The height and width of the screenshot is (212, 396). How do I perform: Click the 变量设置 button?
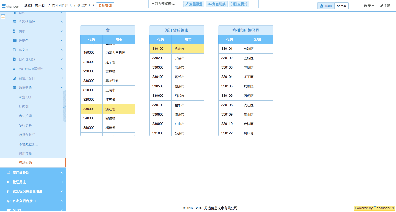(x=194, y=4)
